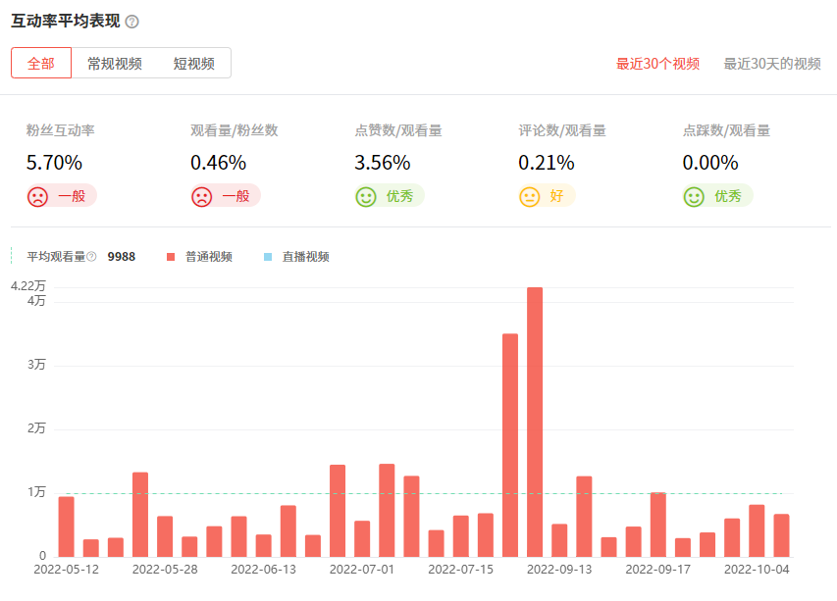Select 最近30个视频 filter
The image size is (837, 601).
657,64
